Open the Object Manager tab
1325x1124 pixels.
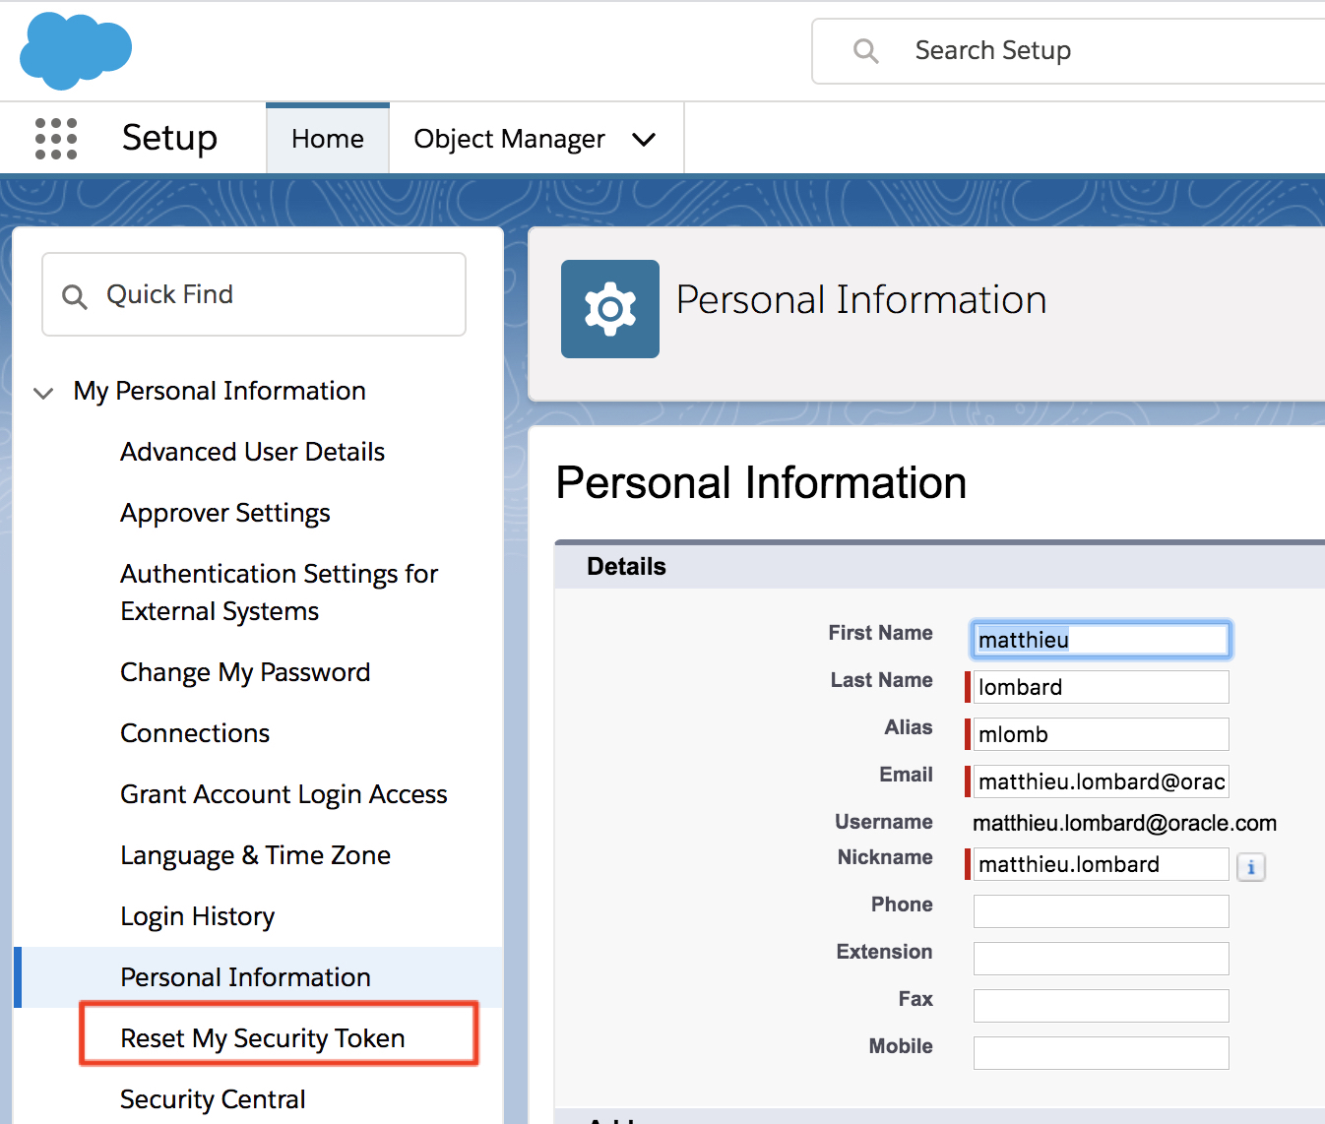509,139
